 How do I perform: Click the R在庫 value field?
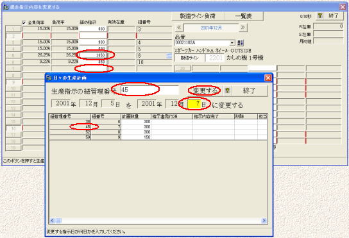pyautogui.click(x=328, y=26)
